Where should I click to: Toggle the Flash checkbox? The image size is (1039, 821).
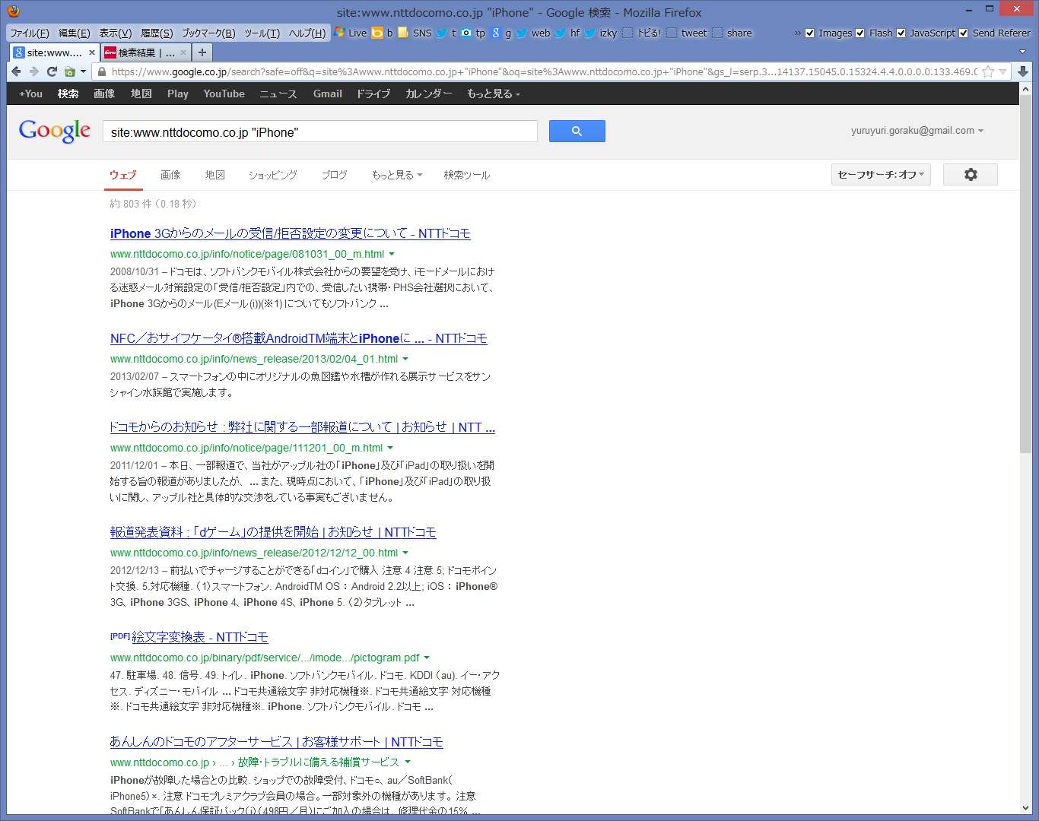coord(860,33)
